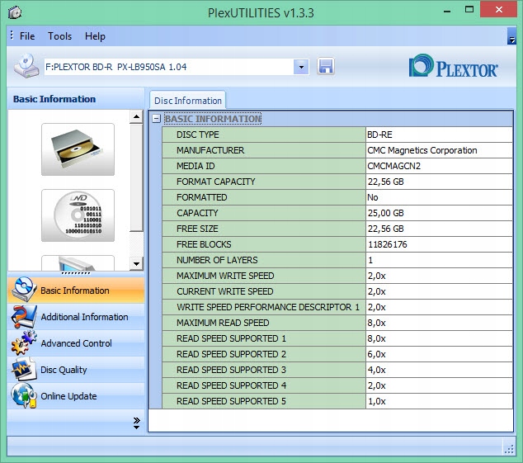Viewport: 523px width, 463px height.
Task: Click the FORMATTED No value
Action: pyautogui.click(x=440, y=197)
